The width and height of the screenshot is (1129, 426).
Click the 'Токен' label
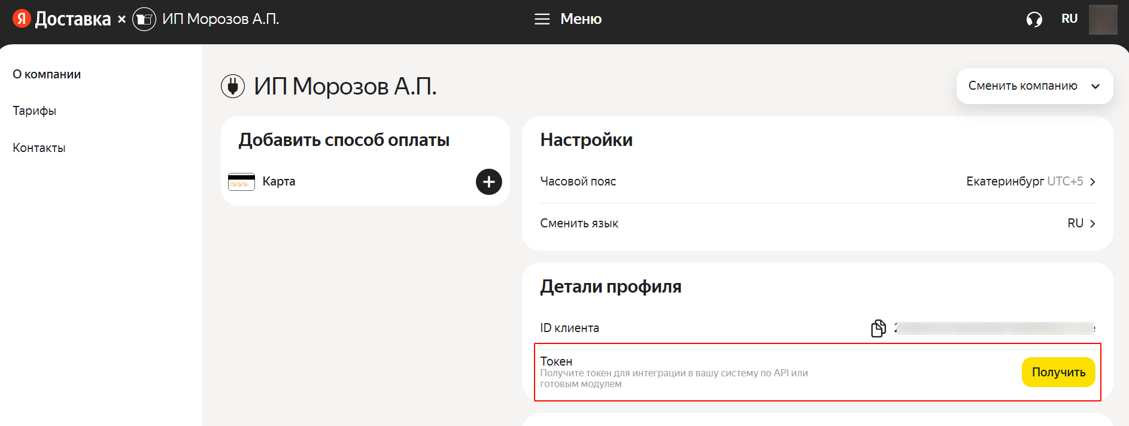click(556, 361)
